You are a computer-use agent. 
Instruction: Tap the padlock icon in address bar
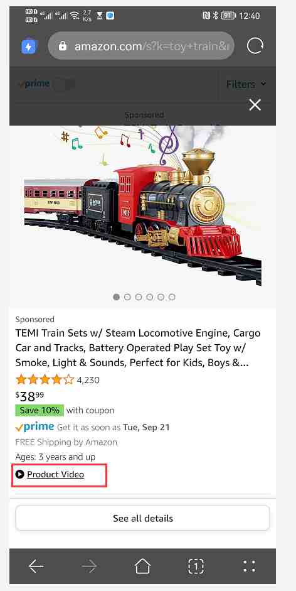pos(63,46)
